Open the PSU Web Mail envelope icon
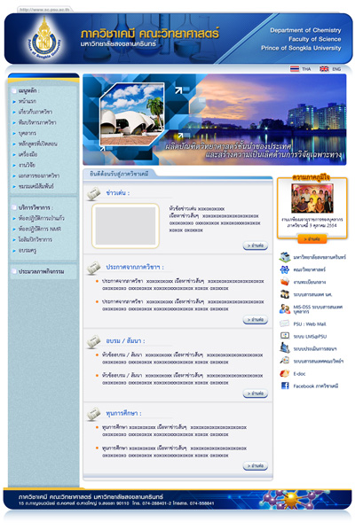 [284, 323]
